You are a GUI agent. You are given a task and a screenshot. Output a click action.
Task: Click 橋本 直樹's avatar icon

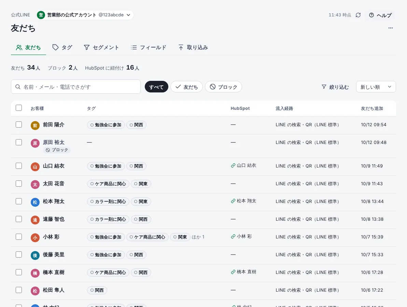point(35,273)
